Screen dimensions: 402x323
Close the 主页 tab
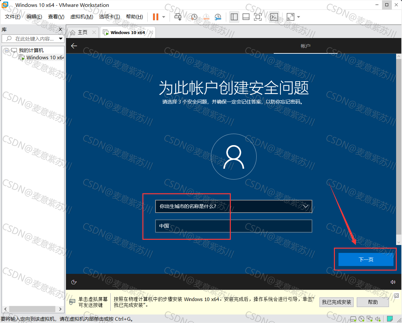94,32
